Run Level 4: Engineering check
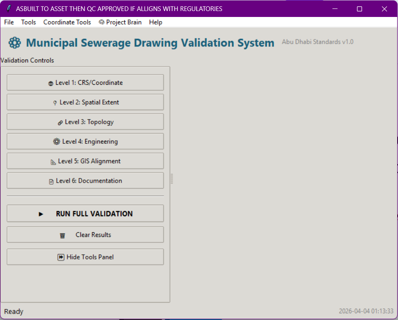The width and height of the screenshot is (398, 320). coord(85,142)
